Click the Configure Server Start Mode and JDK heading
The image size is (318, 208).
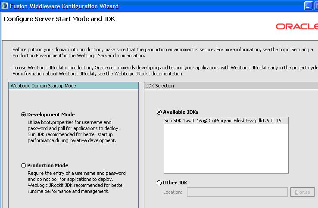tap(59, 19)
